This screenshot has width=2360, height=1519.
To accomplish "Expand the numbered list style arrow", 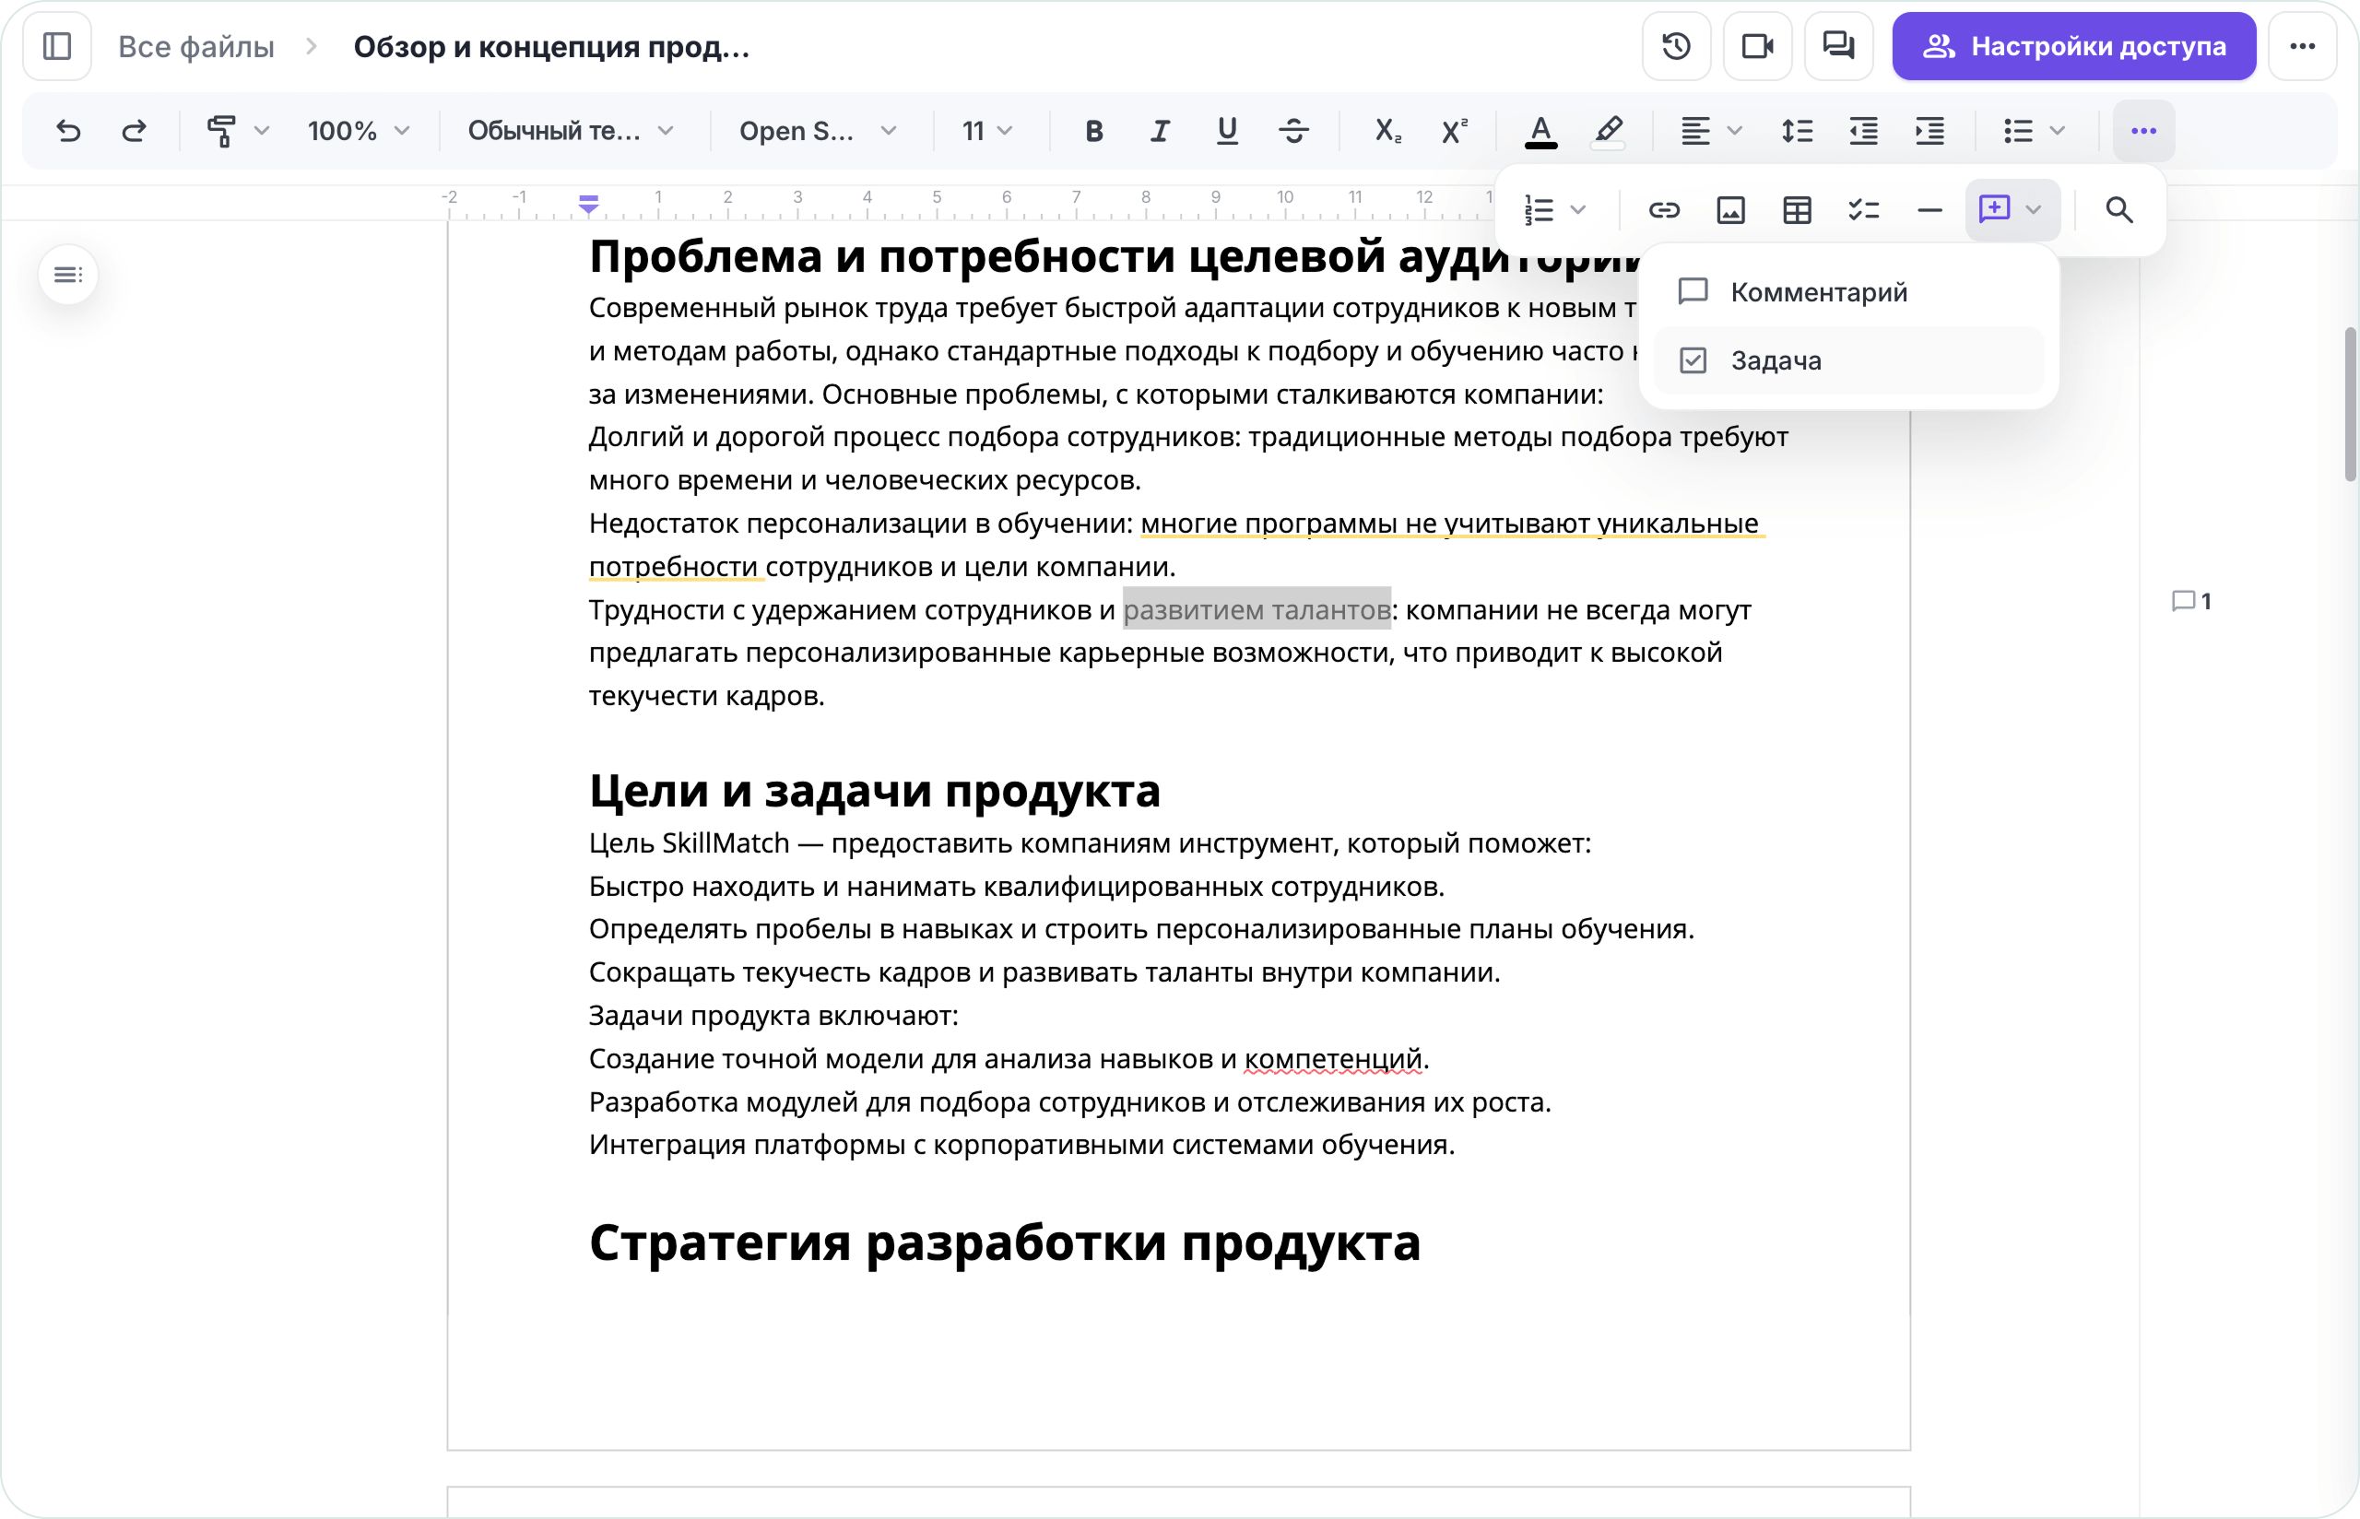I will (1578, 210).
